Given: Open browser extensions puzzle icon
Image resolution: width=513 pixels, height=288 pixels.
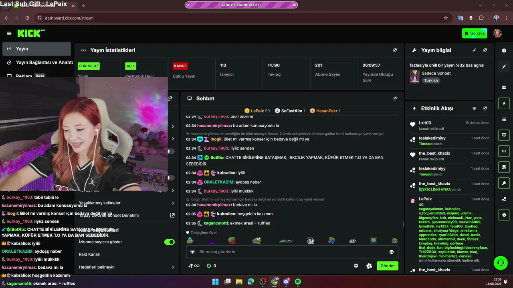Looking at the screenshot, I should 481,18.
